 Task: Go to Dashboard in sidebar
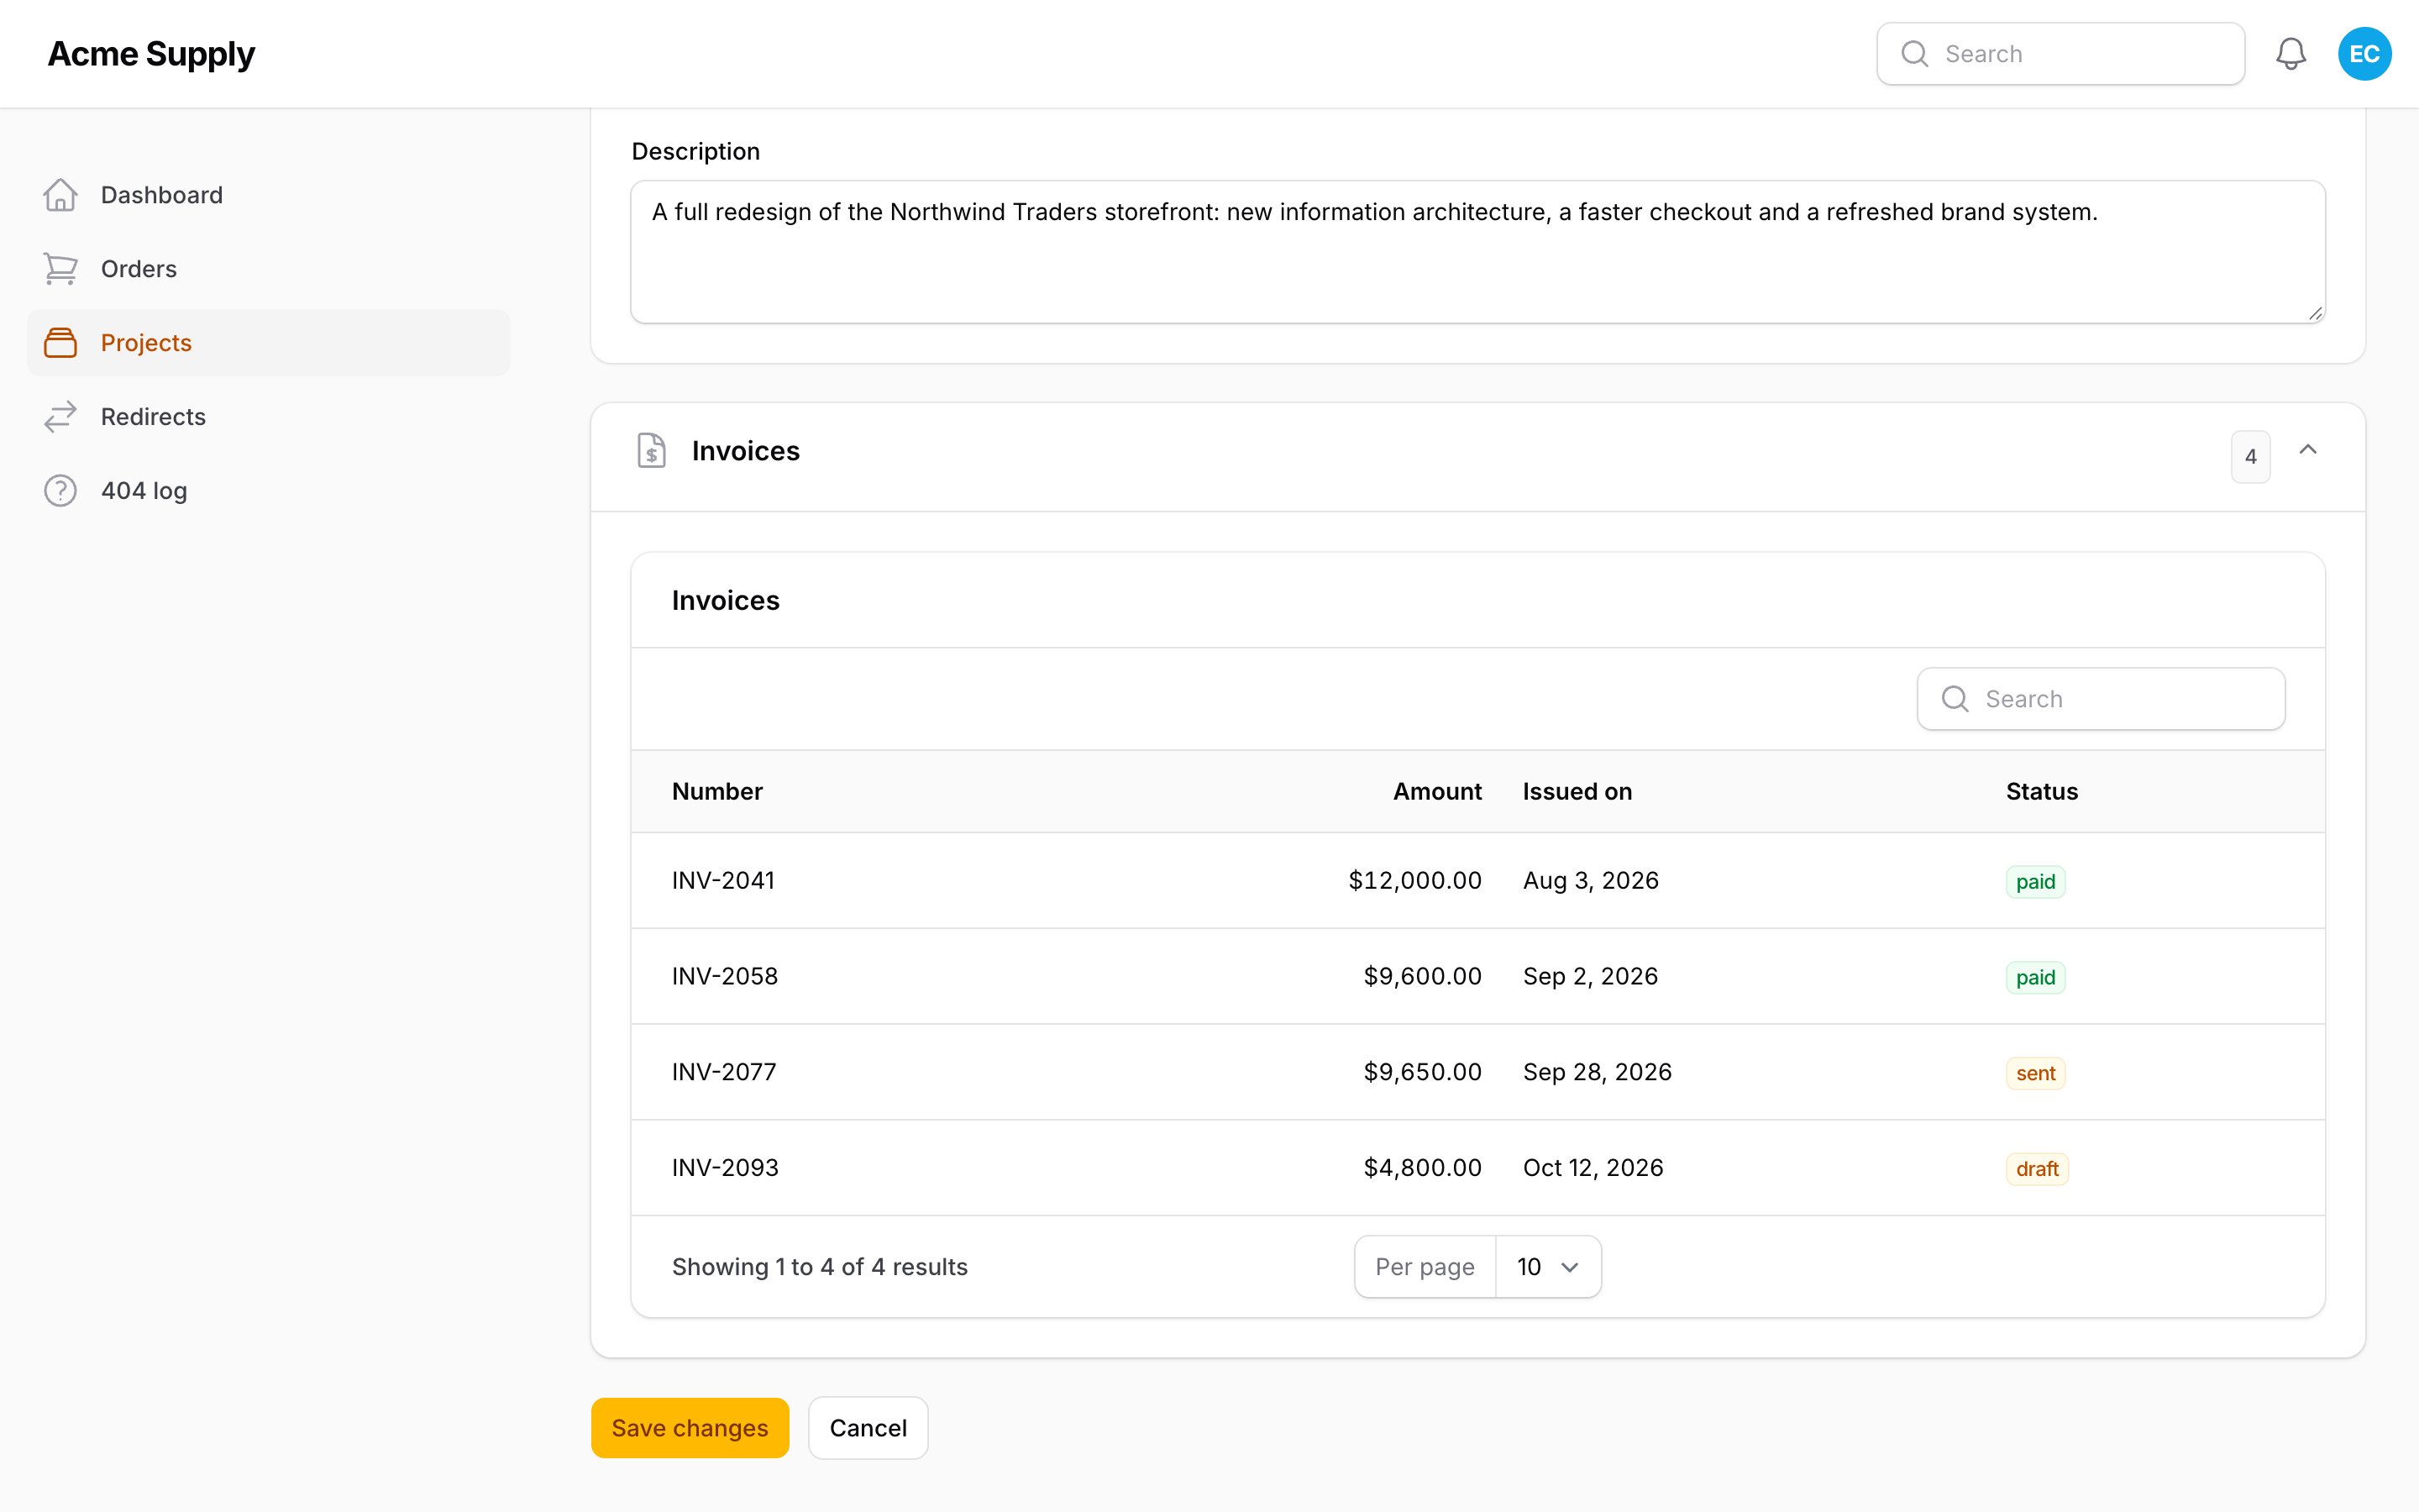268,195
